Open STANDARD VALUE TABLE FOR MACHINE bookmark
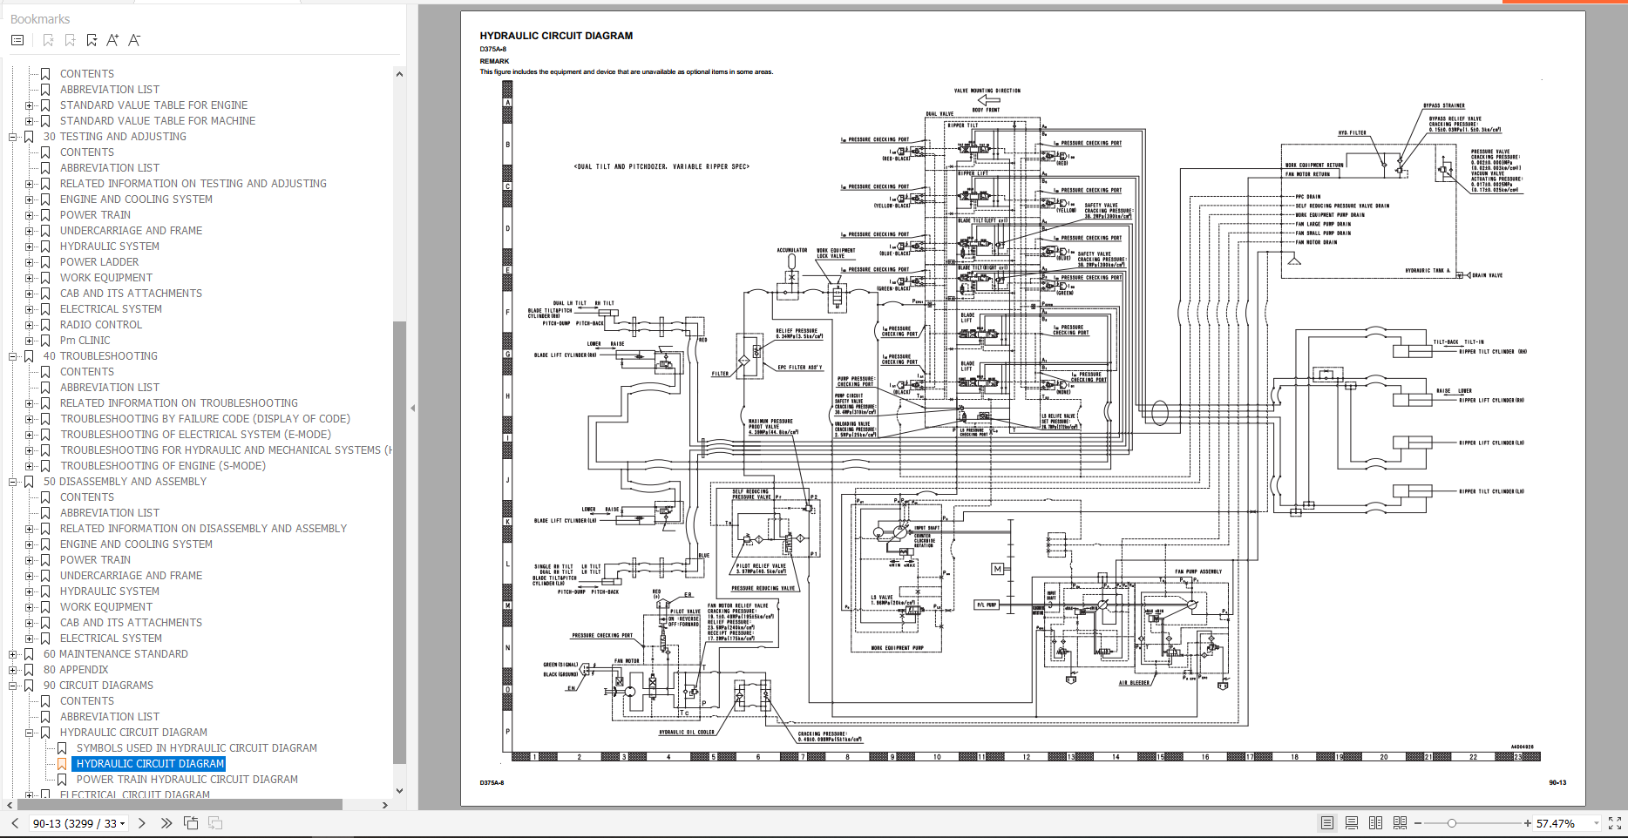This screenshot has width=1628, height=838. (158, 121)
